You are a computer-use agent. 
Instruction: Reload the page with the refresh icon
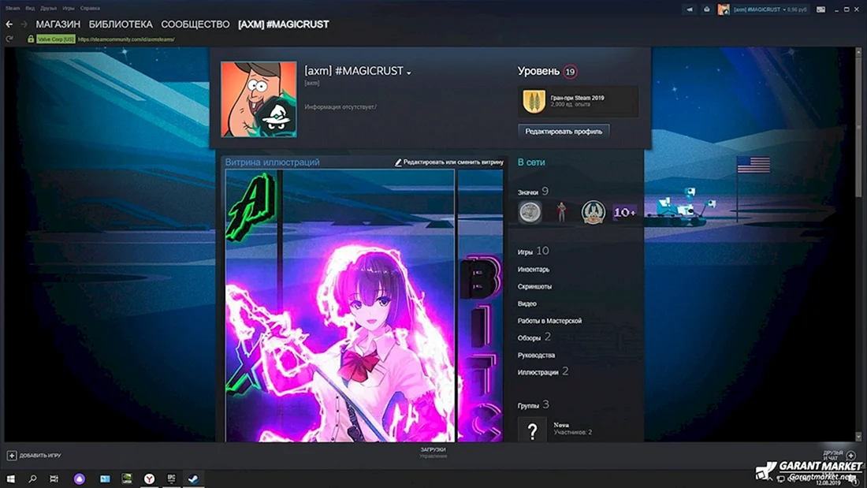click(x=9, y=39)
